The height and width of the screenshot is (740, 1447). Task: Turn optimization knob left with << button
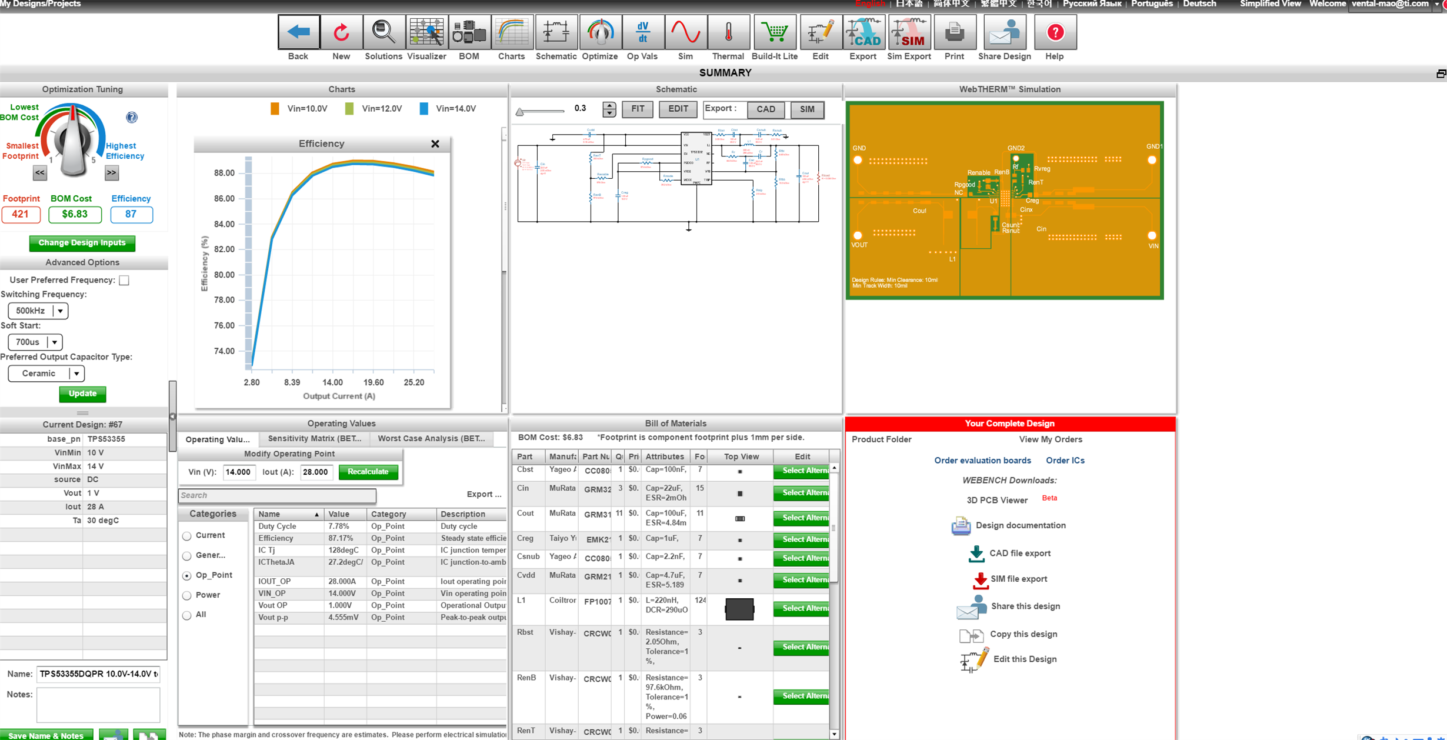(x=40, y=173)
